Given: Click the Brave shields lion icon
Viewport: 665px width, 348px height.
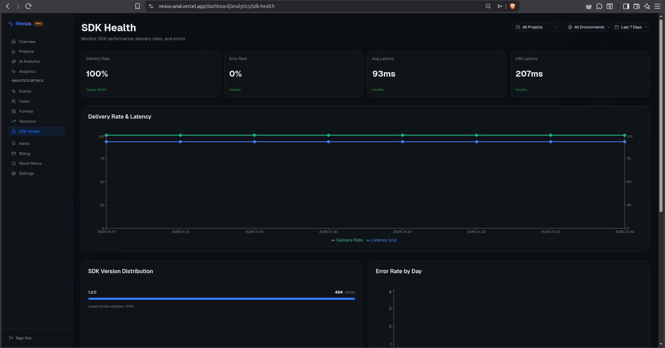Looking at the screenshot, I should tap(513, 6).
